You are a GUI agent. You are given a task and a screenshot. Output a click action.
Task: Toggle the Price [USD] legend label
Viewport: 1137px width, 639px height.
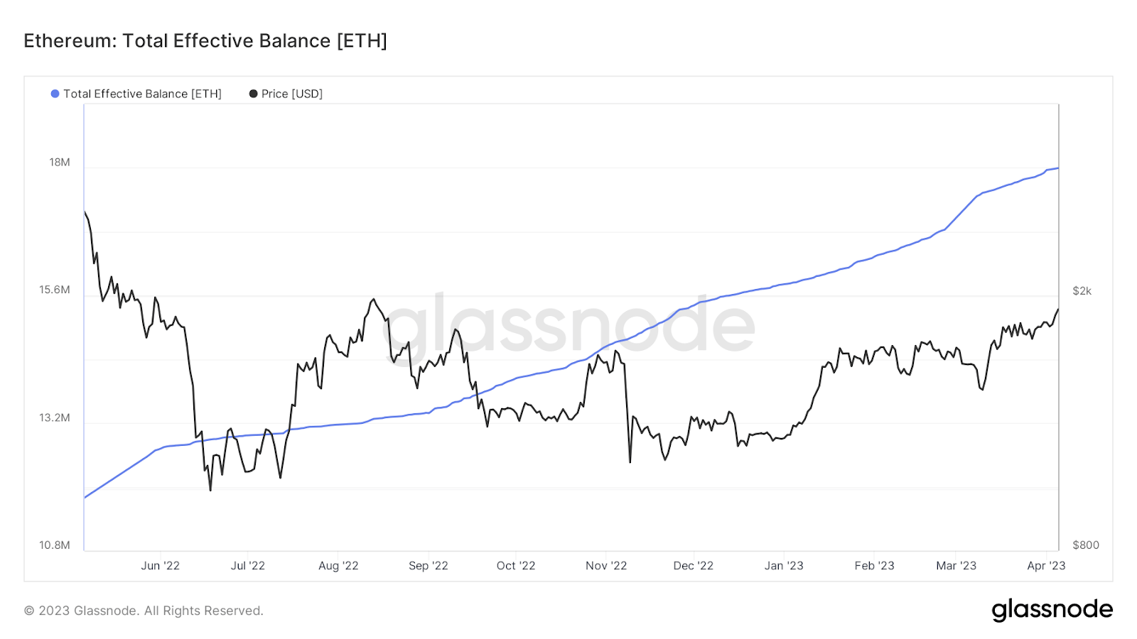(291, 94)
